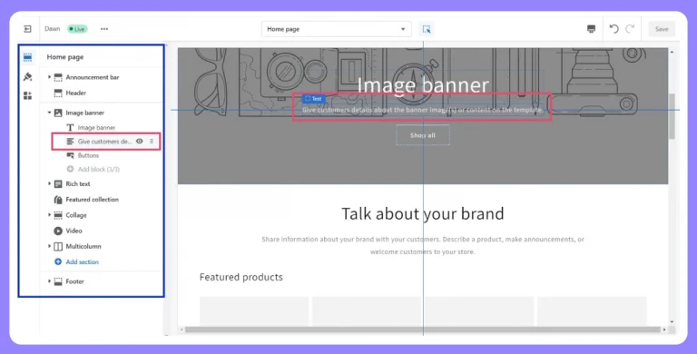Click the Share information brand paragraph
Viewport: 697px width, 354px height.
(423, 245)
